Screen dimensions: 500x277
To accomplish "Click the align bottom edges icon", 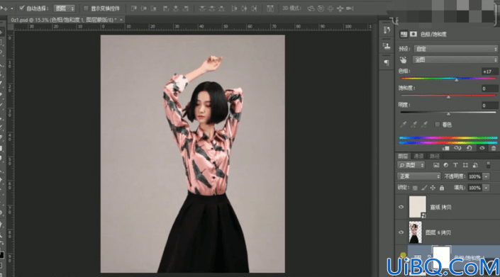I will [154, 9].
